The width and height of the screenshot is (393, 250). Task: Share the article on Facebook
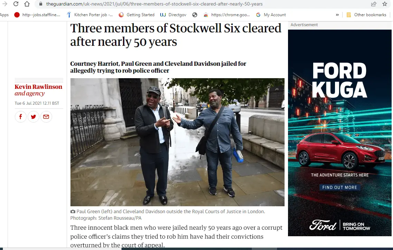(x=21, y=116)
